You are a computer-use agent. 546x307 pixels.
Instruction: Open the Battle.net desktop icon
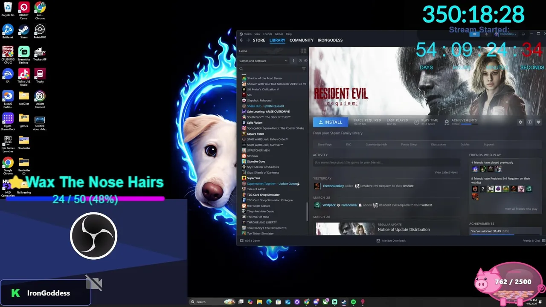[x=8, y=32]
